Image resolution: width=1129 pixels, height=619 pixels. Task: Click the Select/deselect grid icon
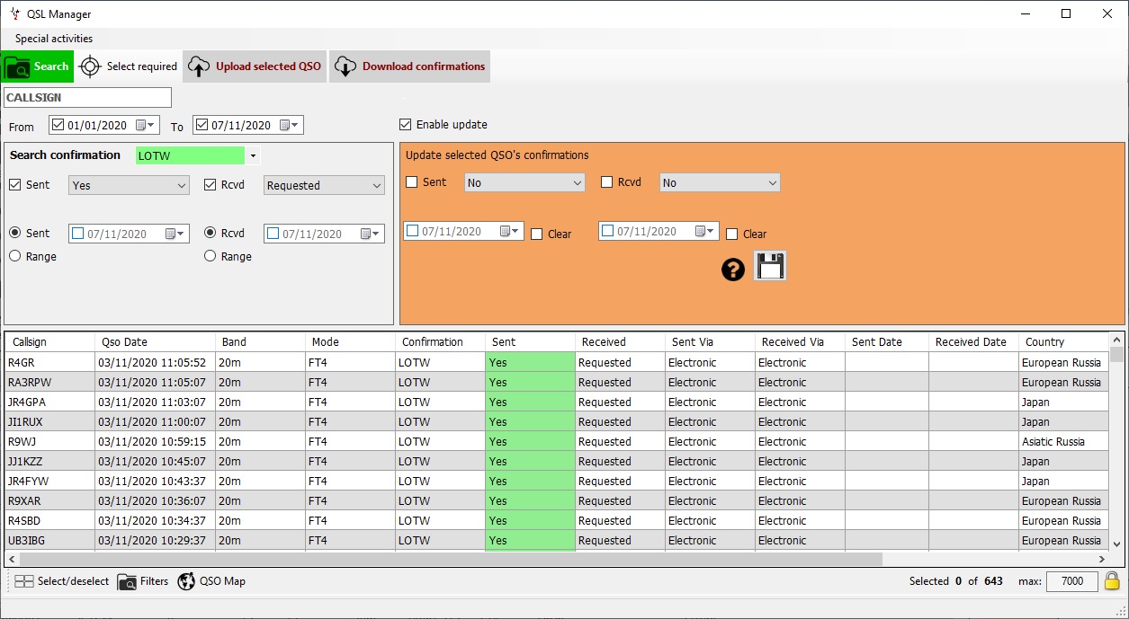[24, 581]
